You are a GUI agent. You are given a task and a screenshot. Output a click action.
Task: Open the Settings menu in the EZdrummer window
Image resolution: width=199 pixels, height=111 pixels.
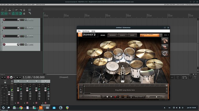(x=86, y=31)
